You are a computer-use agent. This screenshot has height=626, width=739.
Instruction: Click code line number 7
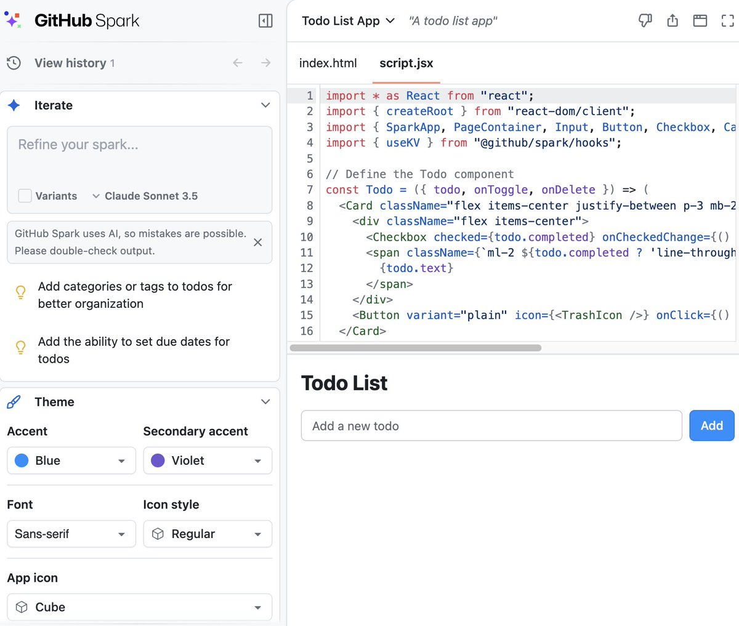click(310, 190)
